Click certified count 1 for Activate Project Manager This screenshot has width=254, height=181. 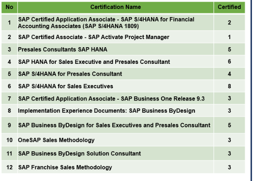point(229,37)
